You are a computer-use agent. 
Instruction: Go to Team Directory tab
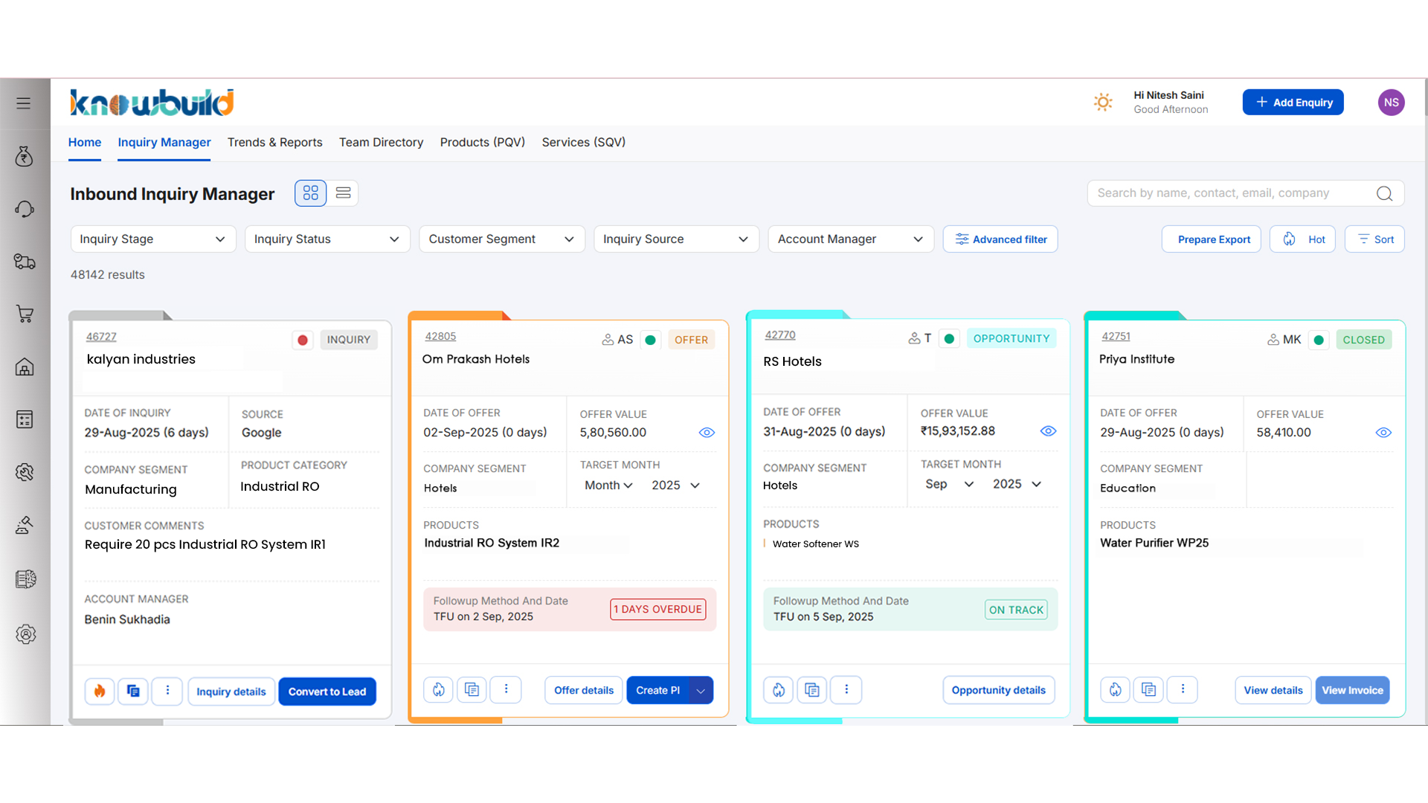pos(381,142)
